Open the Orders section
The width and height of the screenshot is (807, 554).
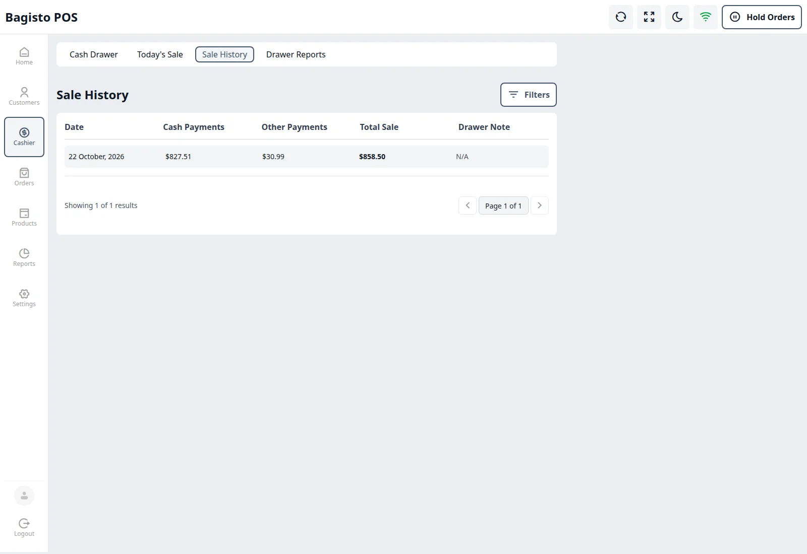click(24, 177)
